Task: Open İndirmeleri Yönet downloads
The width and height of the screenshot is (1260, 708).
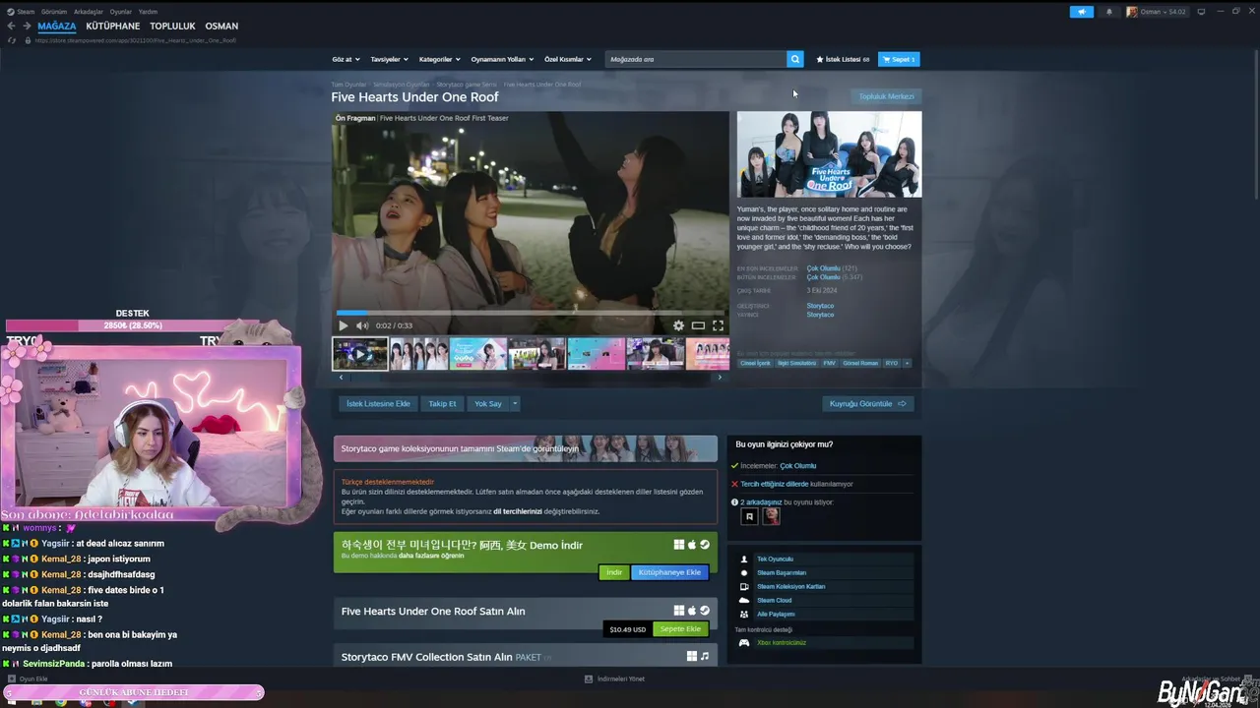Action: click(614, 678)
